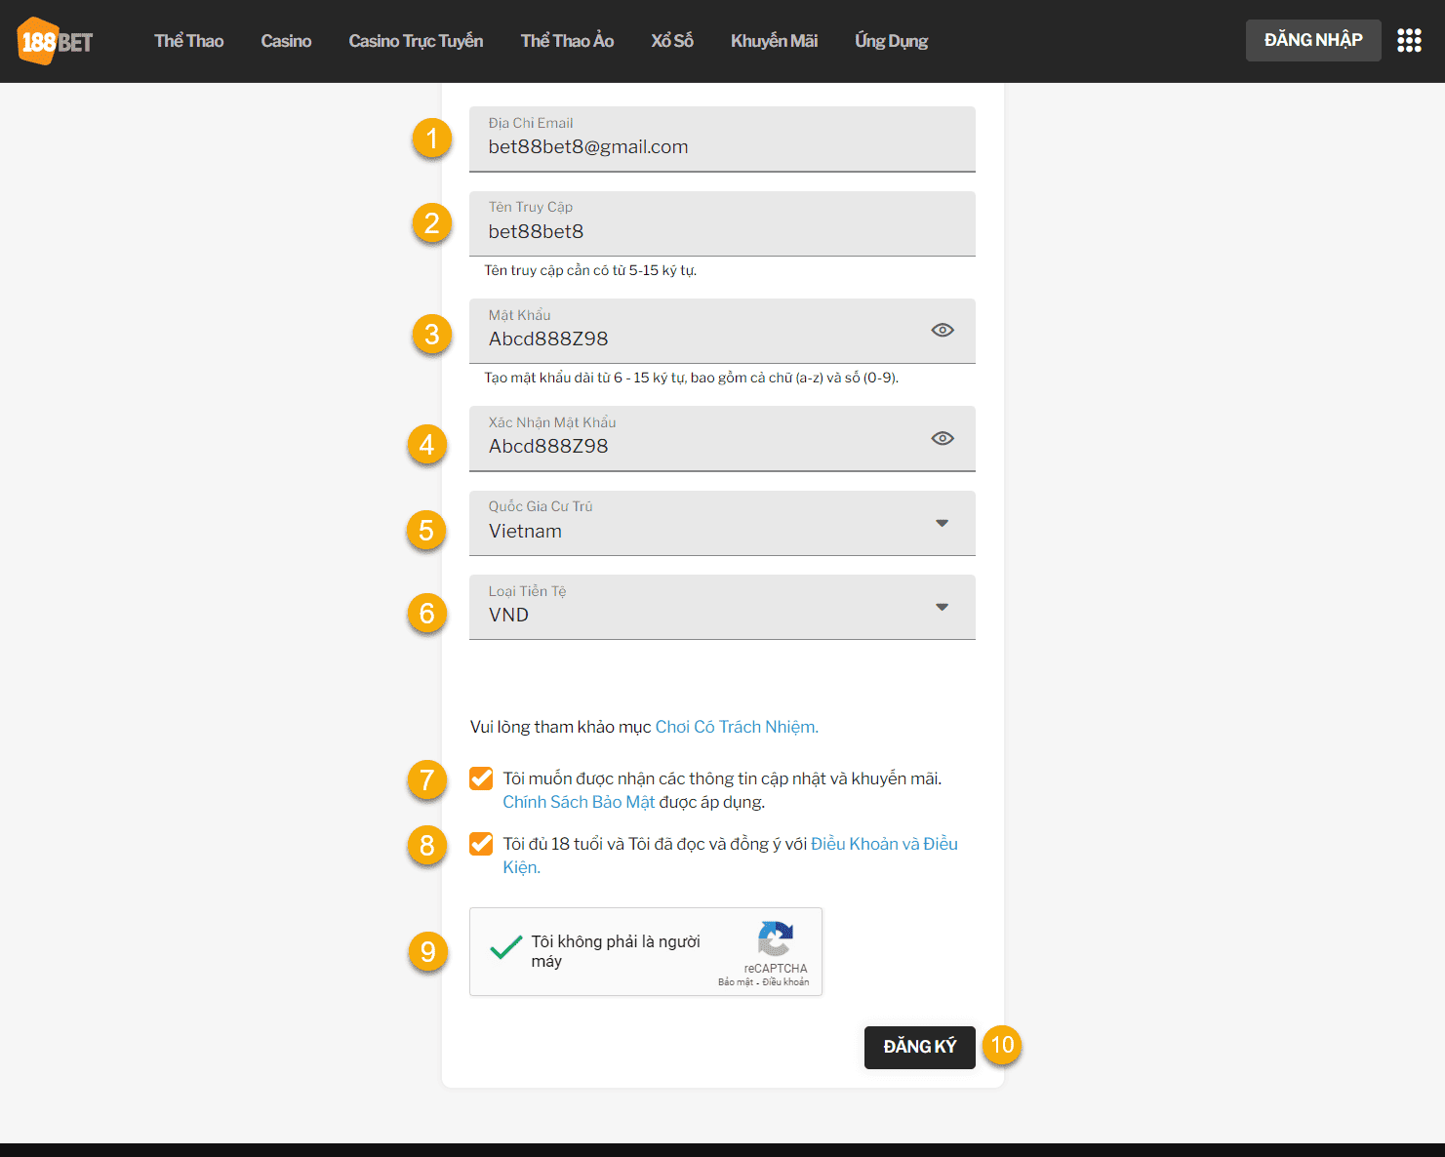Open the Quốc Gia Cư Trú dropdown
The image size is (1445, 1157).
point(722,523)
